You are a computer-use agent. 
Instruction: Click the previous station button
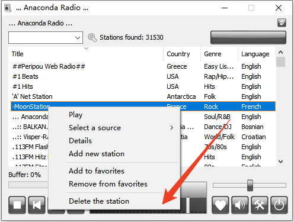(37, 205)
